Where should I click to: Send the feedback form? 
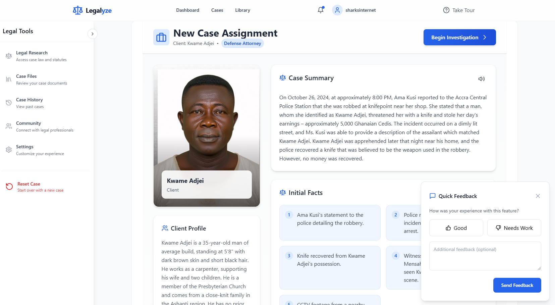[517, 285]
